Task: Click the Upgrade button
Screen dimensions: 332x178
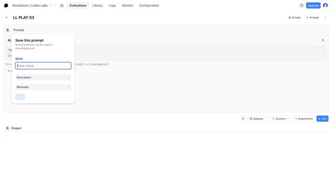Action: [x=313, y=6]
